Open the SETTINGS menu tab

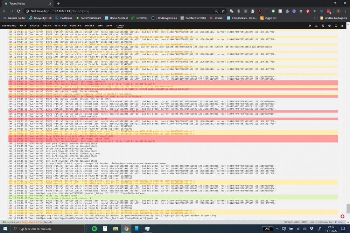point(61,26)
